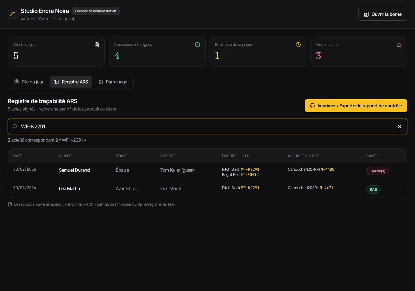This screenshot has width=415, height=291.
Task: Select the Registre ARS tab
Action: [x=71, y=82]
